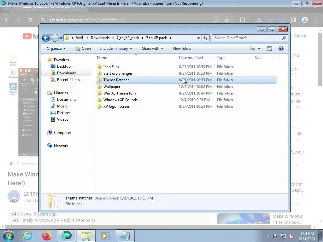Click Action Center flag tray icon
323x242 pixels.
pos(276,236)
